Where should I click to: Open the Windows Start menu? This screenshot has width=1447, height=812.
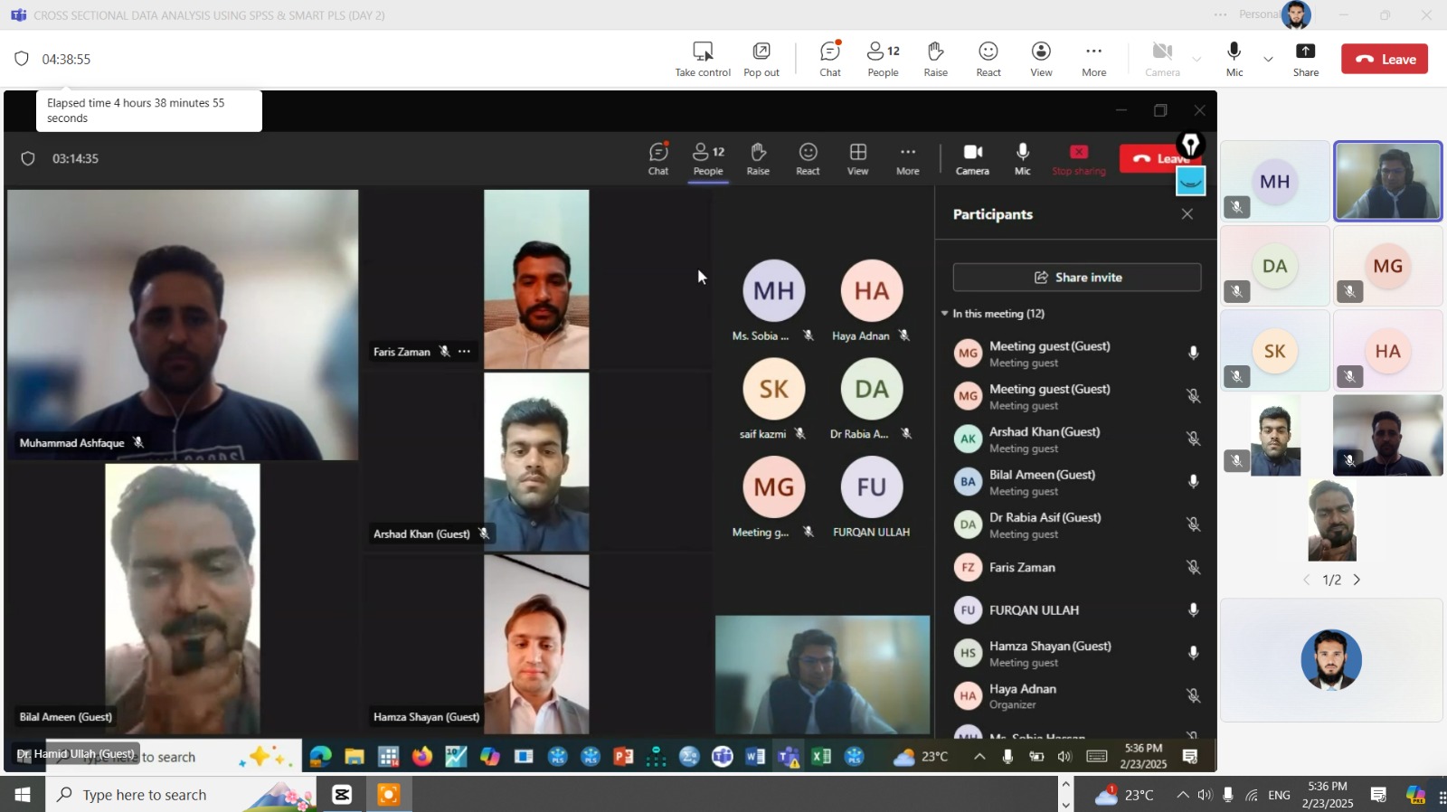23,795
